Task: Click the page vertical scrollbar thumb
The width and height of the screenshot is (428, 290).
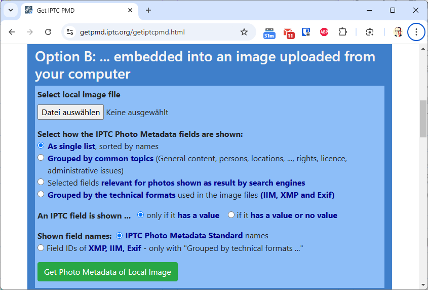Action: [423, 119]
